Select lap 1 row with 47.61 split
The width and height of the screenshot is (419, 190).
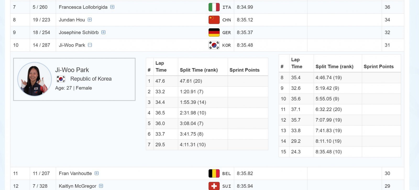pos(207,81)
